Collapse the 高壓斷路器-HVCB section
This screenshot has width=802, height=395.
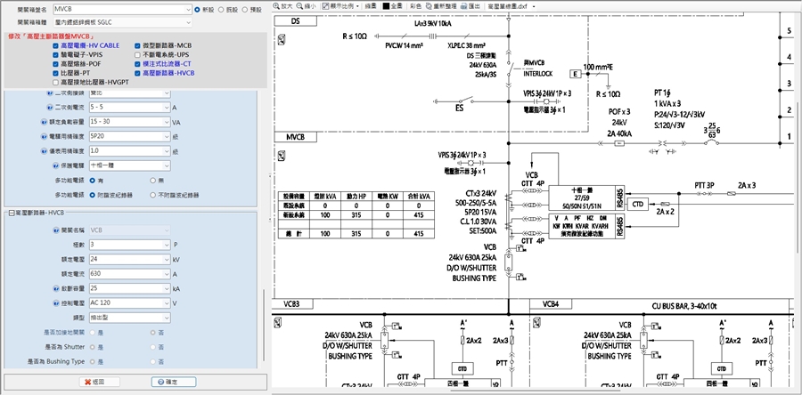click(x=11, y=214)
